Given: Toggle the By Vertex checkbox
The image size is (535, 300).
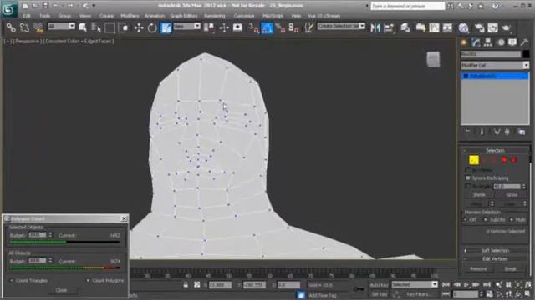Looking at the screenshot, I should pyautogui.click(x=468, y=170).
